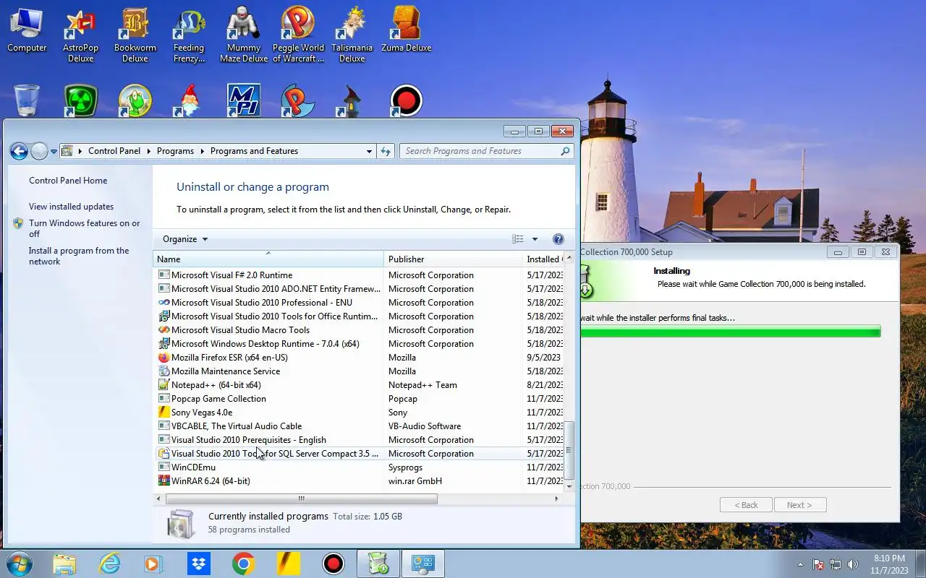Click the installer's green progress bar
The height and width of the screenshot is (578, 926).
pyautogui.click(x=730, y=332)
